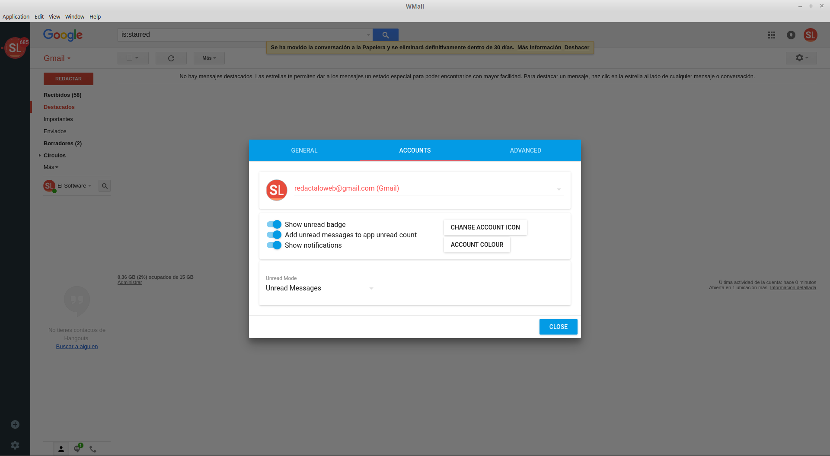Turn off Show notifications
The image size is (830, 456).
click(274, 245)
